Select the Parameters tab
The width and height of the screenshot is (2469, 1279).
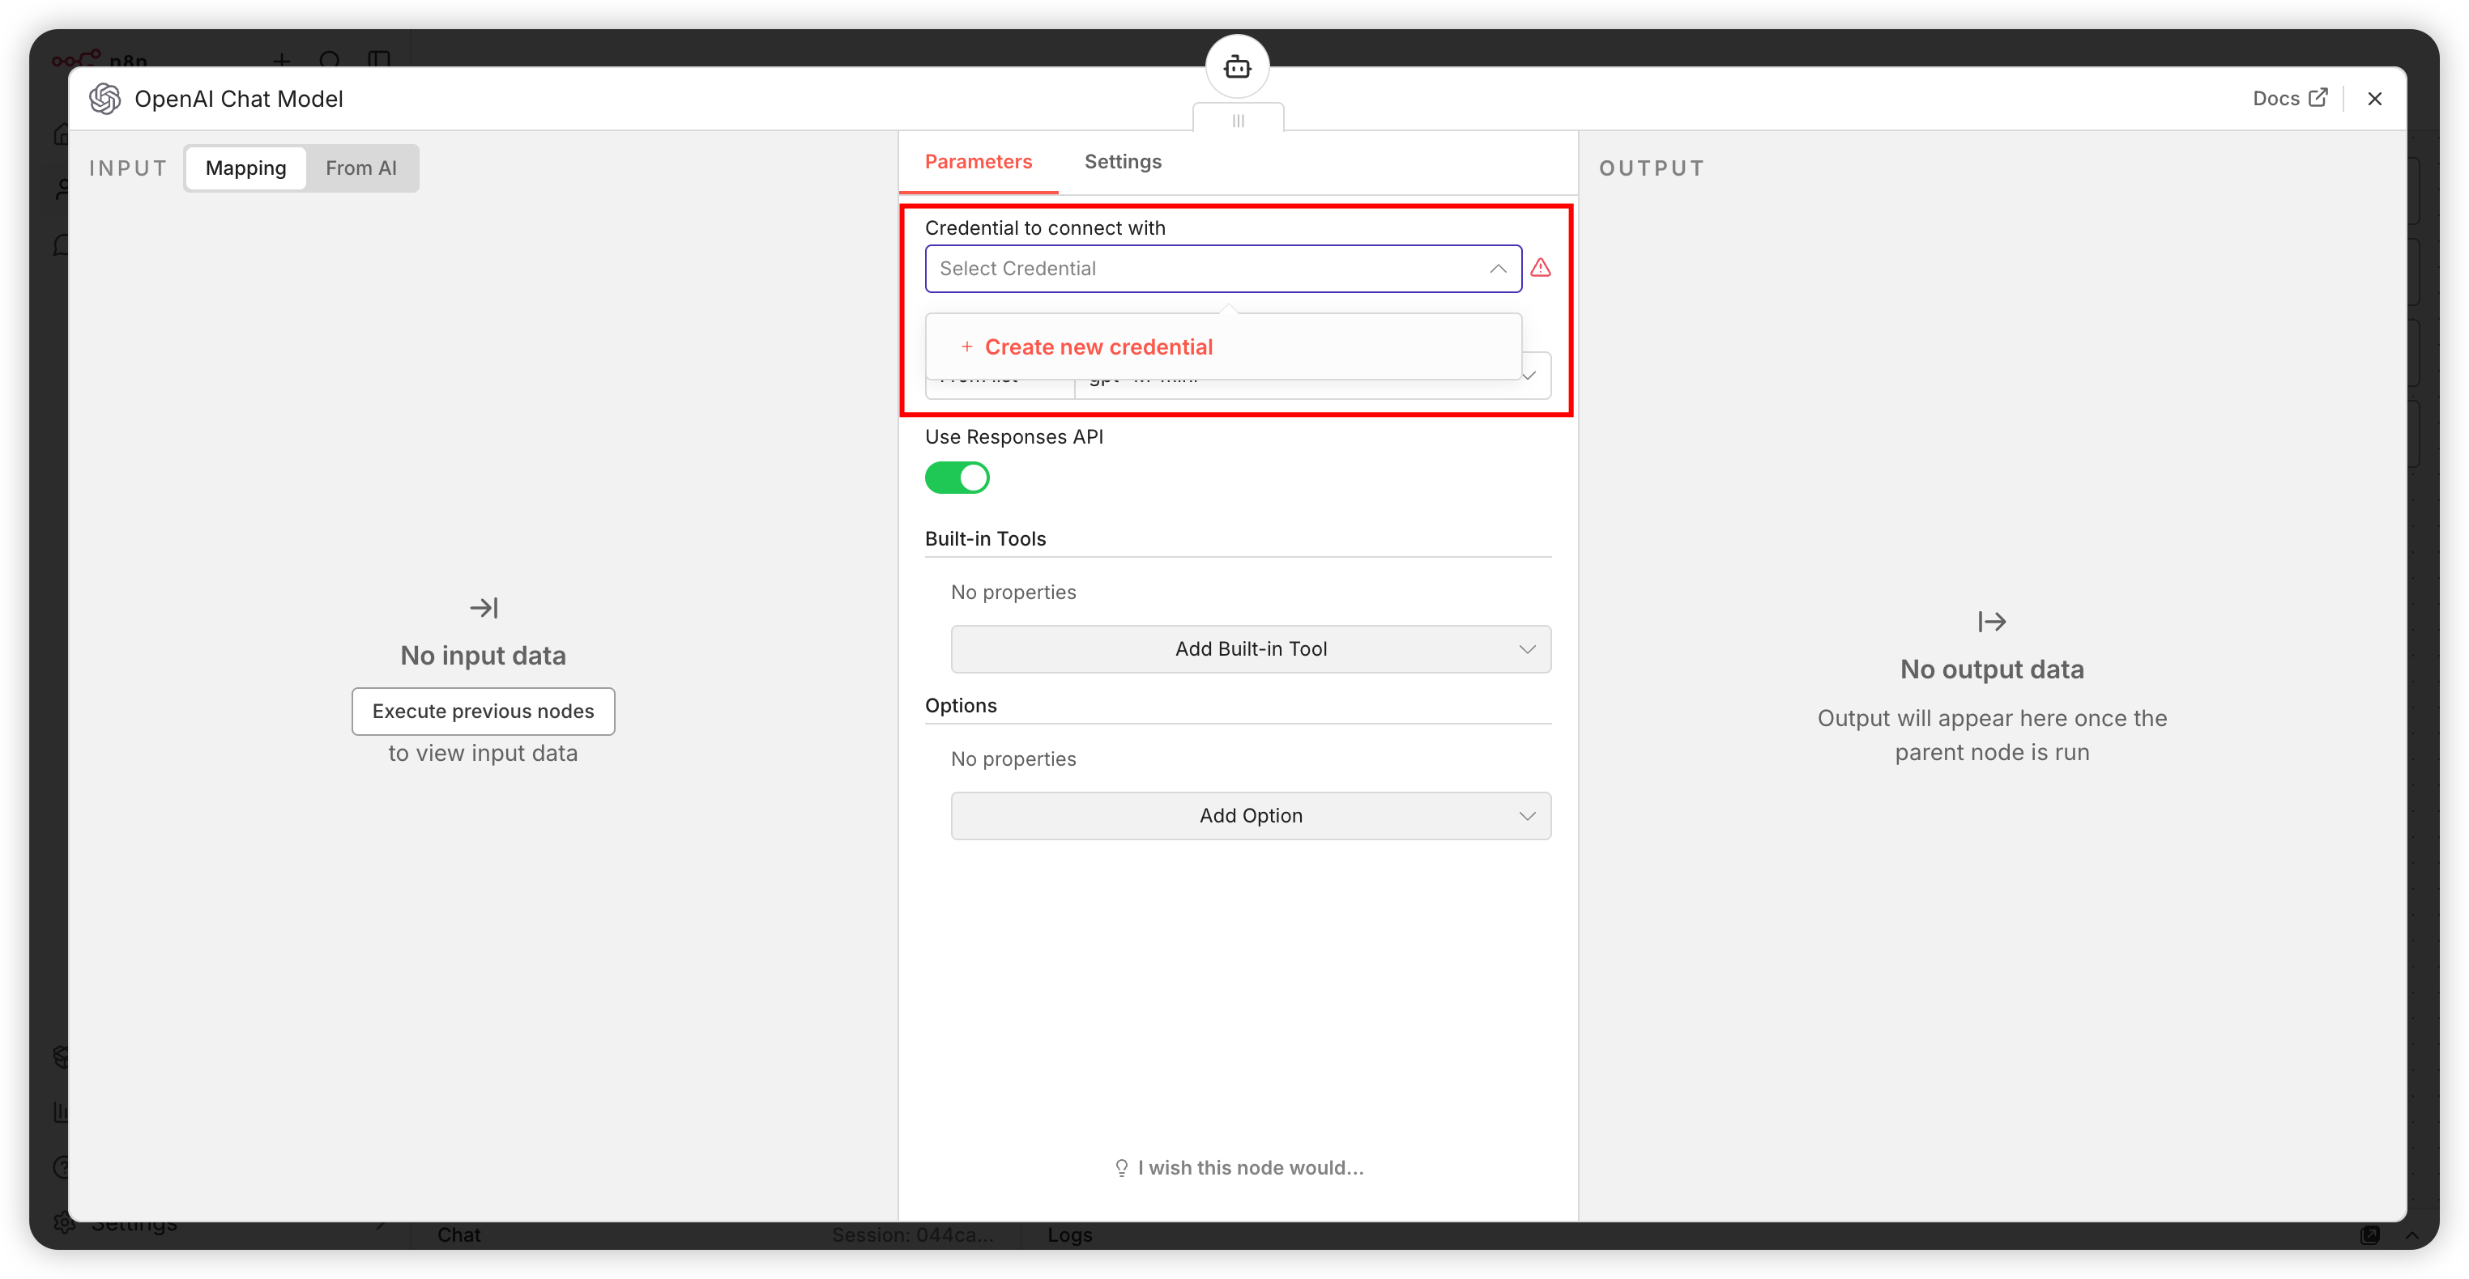(978, 162)
